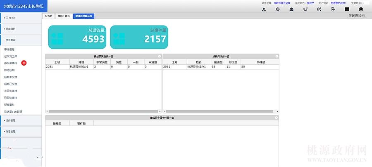The width and height of the screenshot is (372, 167).
Task: Switch to the 公告栏 tab
Action: (48, 16)
